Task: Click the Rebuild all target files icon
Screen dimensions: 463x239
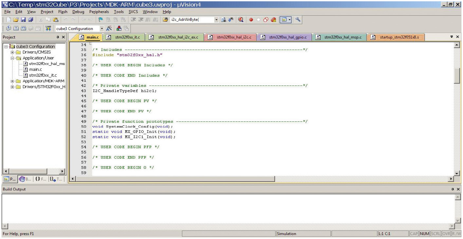Action: coord(23,28)
